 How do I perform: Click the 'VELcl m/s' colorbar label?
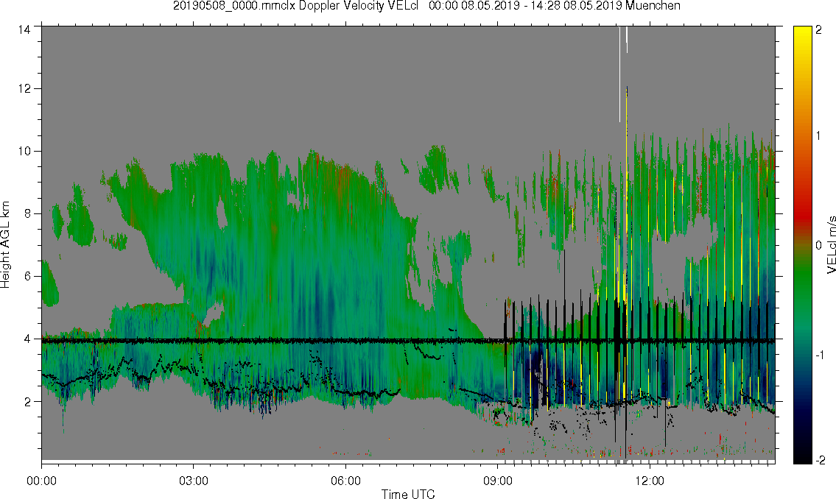(831, 245)
